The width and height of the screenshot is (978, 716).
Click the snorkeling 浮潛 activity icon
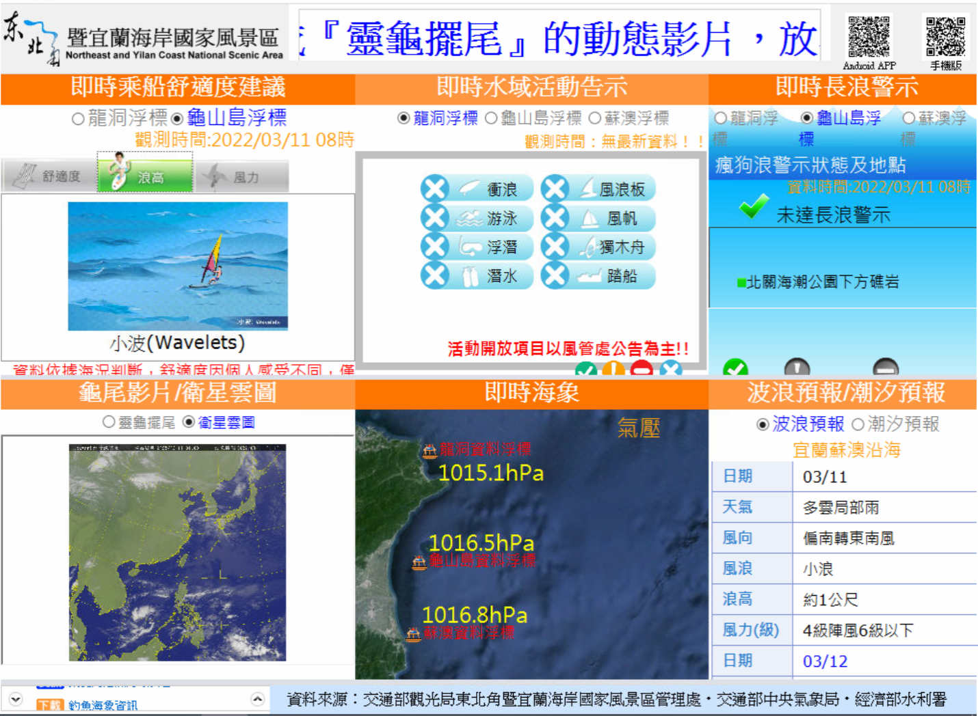[477, 247]
